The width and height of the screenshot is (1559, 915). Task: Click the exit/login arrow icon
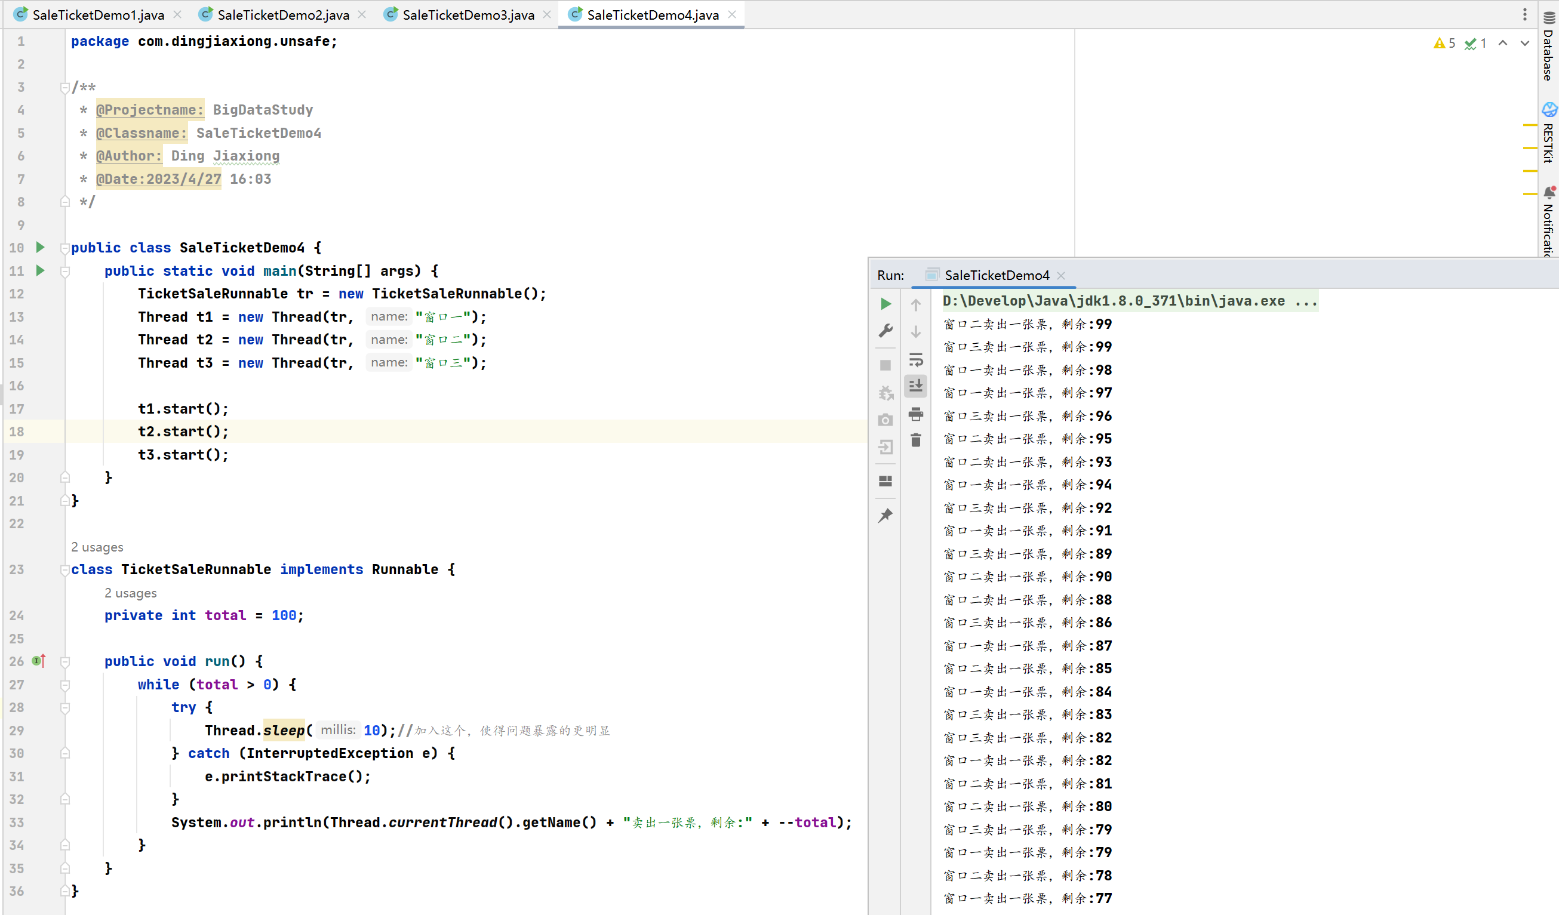(x=885, y=447)
